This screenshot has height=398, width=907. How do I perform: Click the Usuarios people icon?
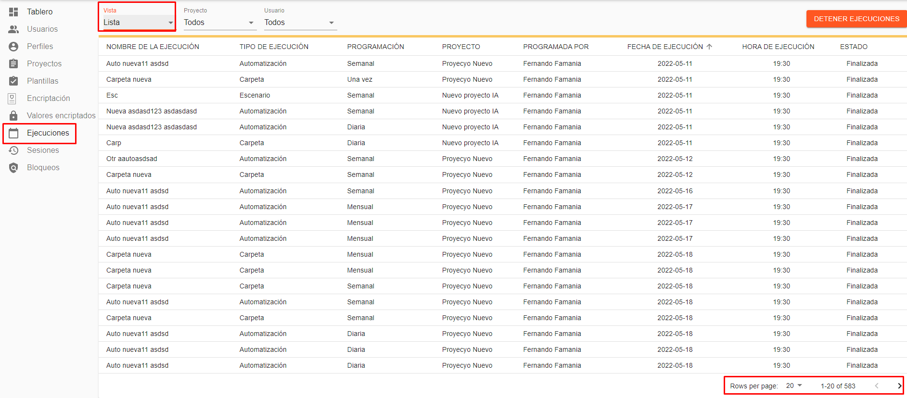(13, 29)
